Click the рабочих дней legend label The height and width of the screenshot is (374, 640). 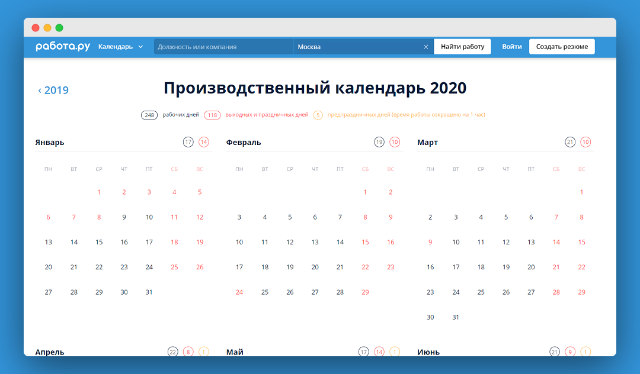181,115
